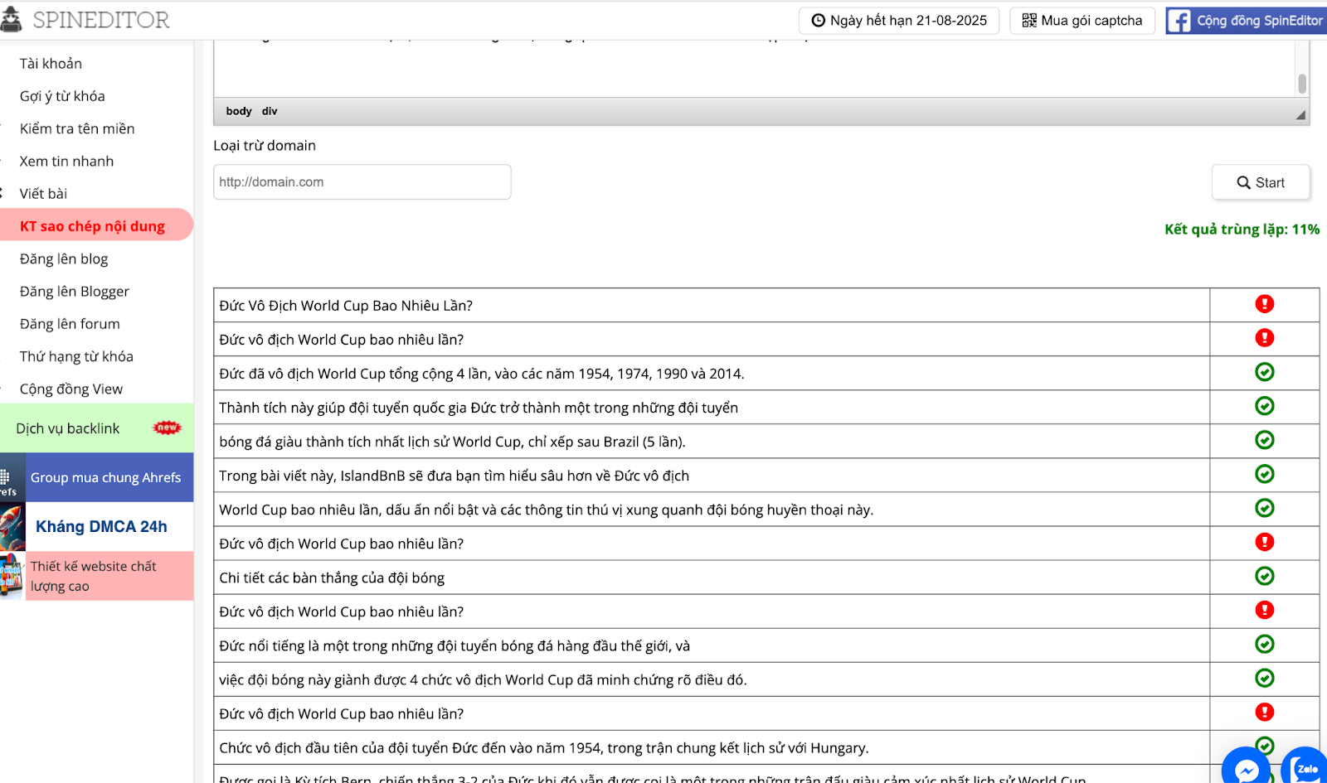
Task: Click the Kết quả trùng lặp: 11% text
Action: [1242, 230]
